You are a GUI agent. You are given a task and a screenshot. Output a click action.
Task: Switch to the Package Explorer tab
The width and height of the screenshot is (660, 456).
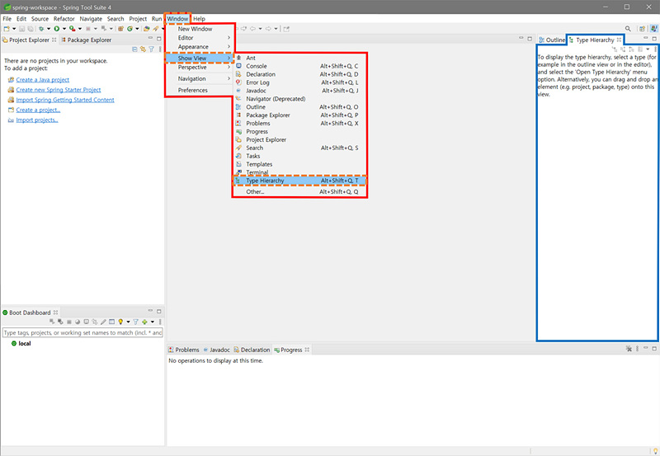pos(87,40)
